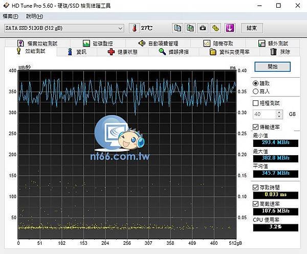Click the average value 345.7 MB/s
307x254 pixels.
click(x=276, y=173)
